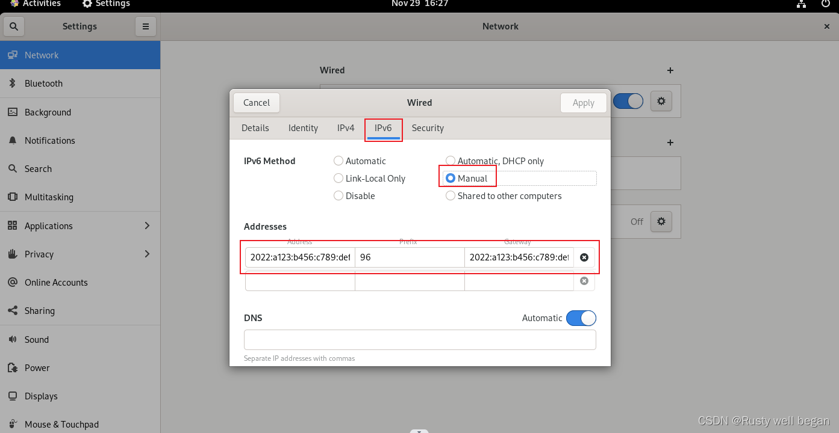
Task: Click the second plus icon below Wired section
Action: click(670, 143)
